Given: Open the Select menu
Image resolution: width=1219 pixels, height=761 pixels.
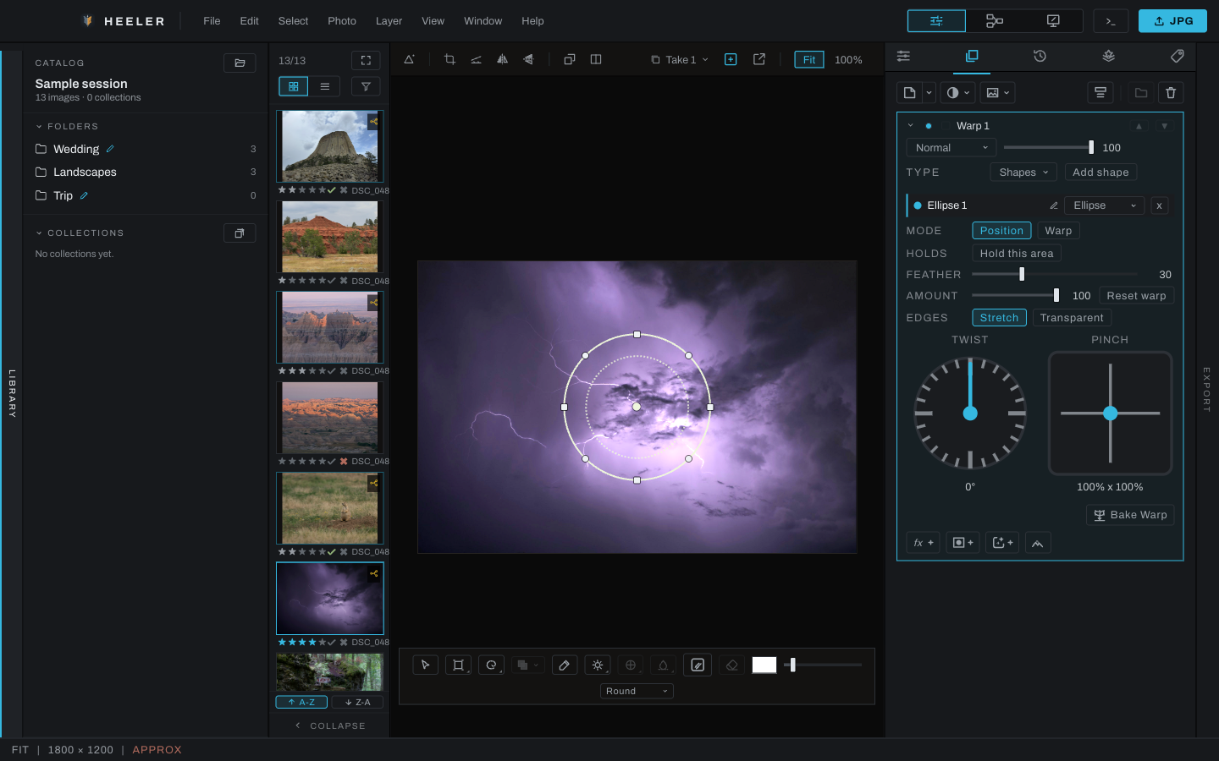Looking at the screenshot, I should click(x=293, y=21).
